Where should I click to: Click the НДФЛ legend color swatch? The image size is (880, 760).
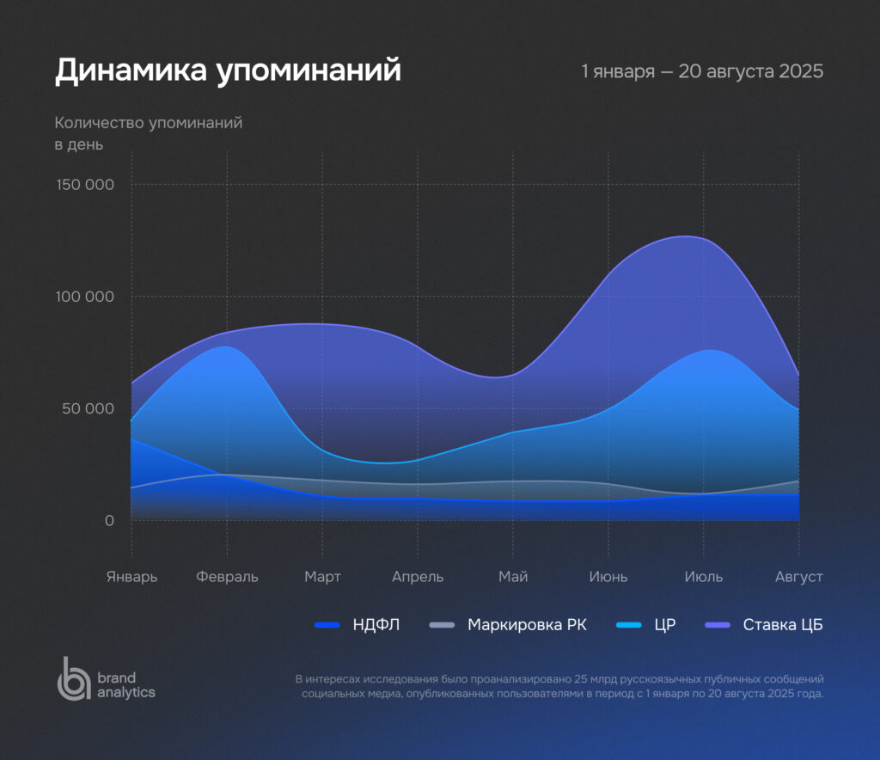(327, 625)
